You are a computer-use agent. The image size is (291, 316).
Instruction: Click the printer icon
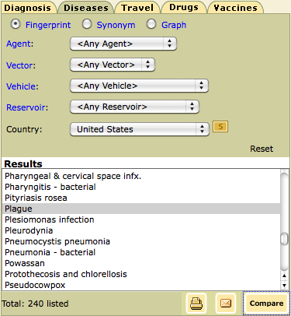[196, 303]
